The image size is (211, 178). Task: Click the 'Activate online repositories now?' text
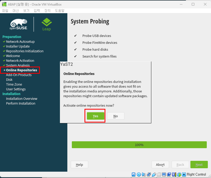click(x=89, y=105)
